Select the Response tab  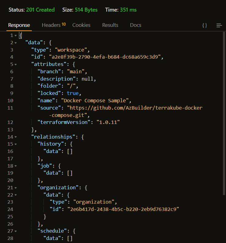pyautogui.click(x=19, y=25)
